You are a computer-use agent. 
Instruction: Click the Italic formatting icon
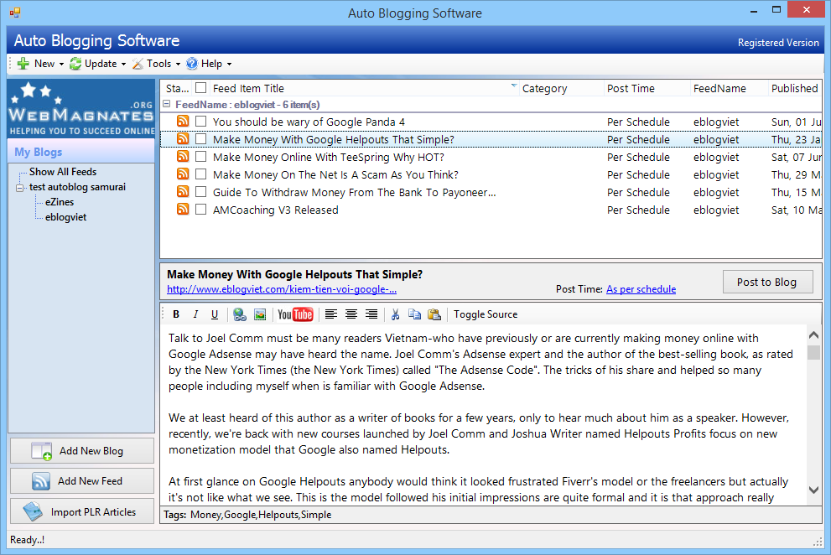(x=195, y=314)
